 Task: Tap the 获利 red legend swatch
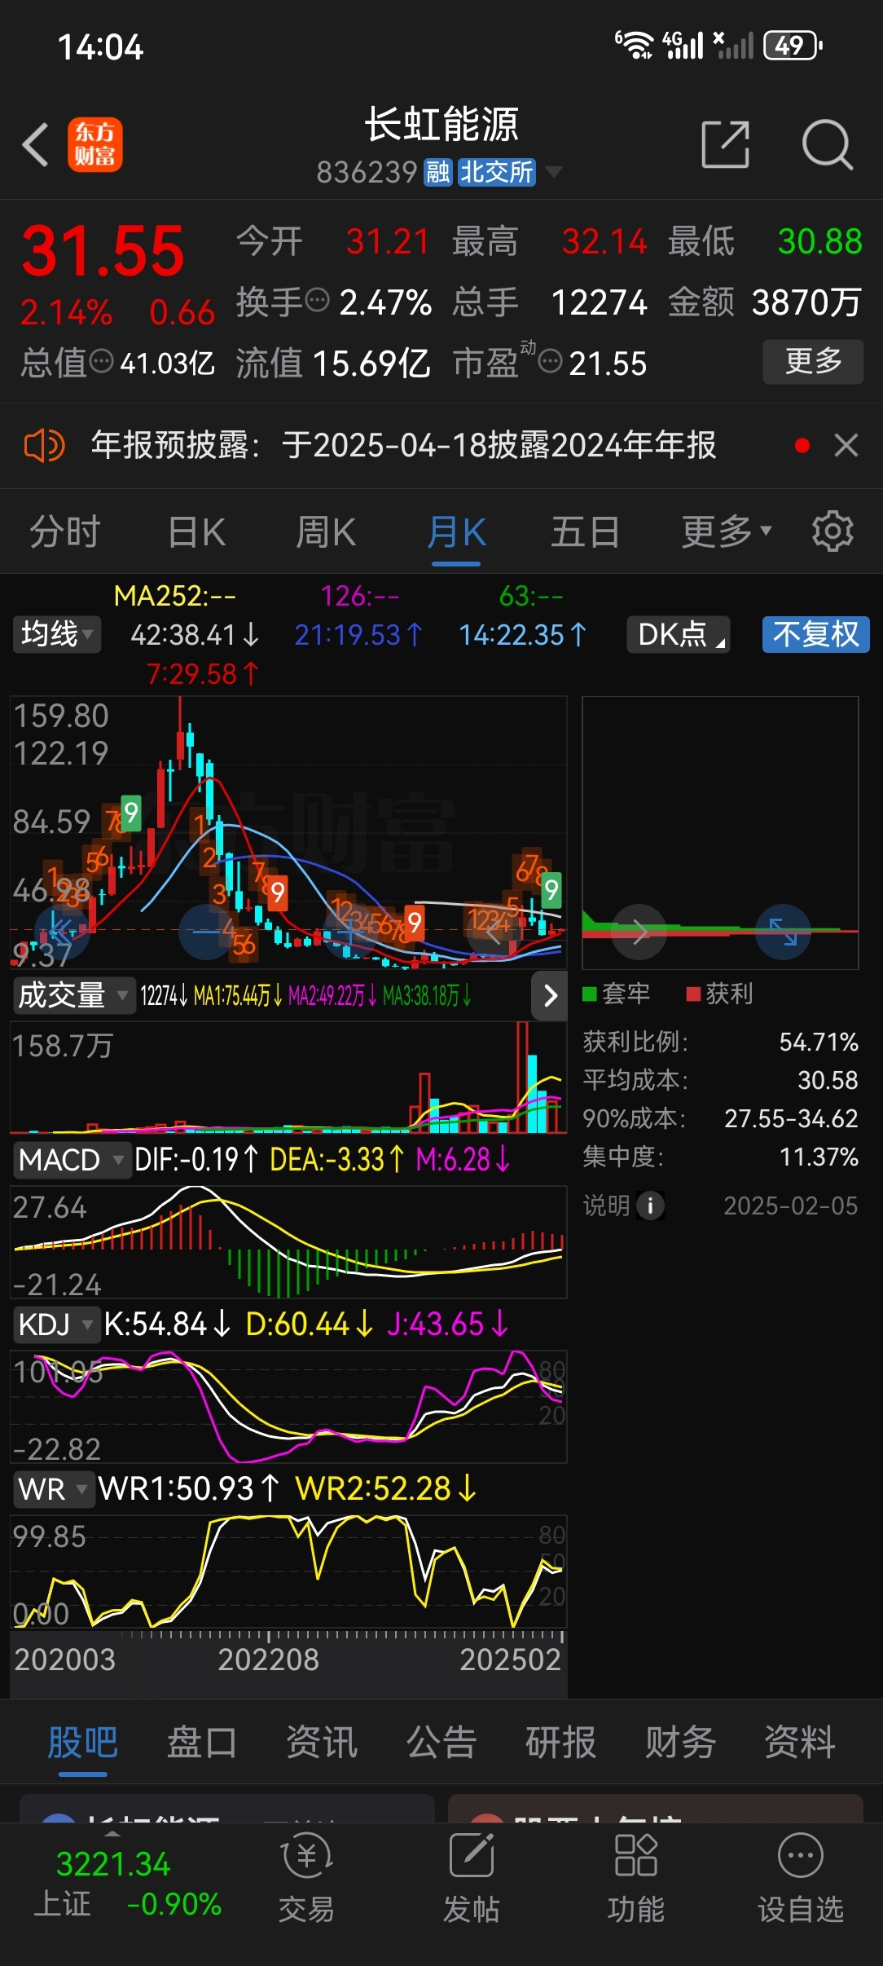[x=694, y=994]
